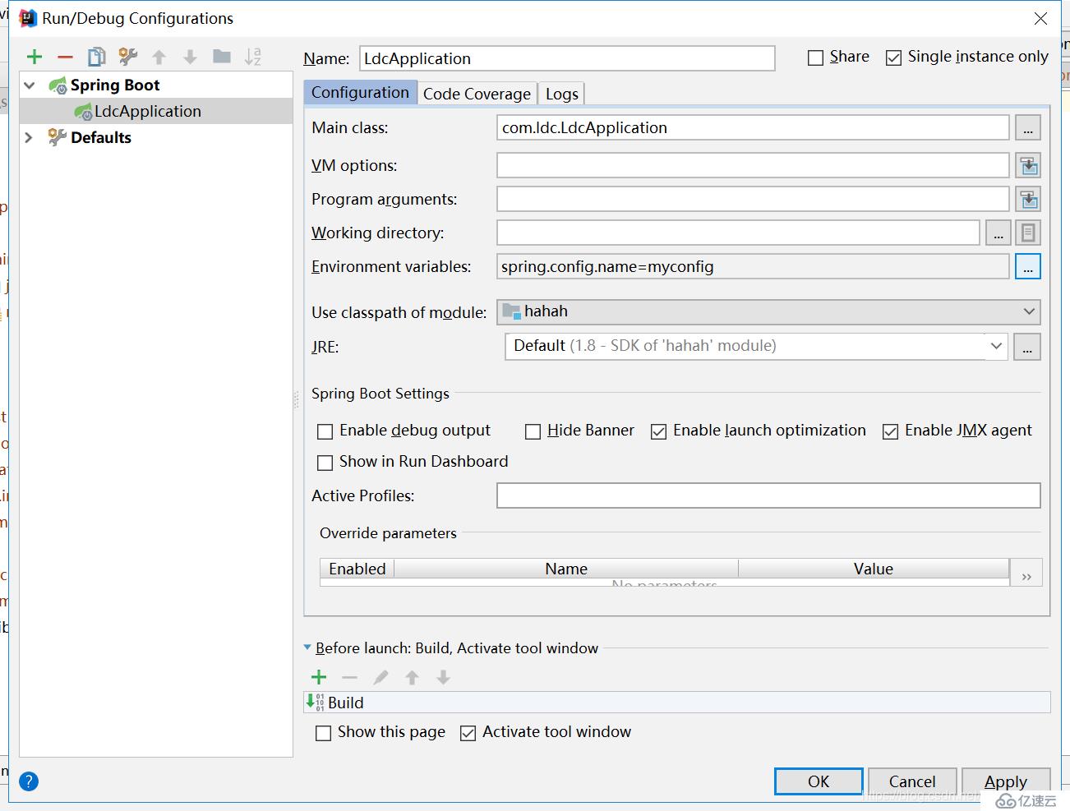This screenshot has height=811, width=1070.
Task: Click Cancel button
Action: [x=912, y=781]
